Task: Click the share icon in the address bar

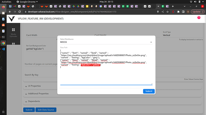Action: (163, 12)
